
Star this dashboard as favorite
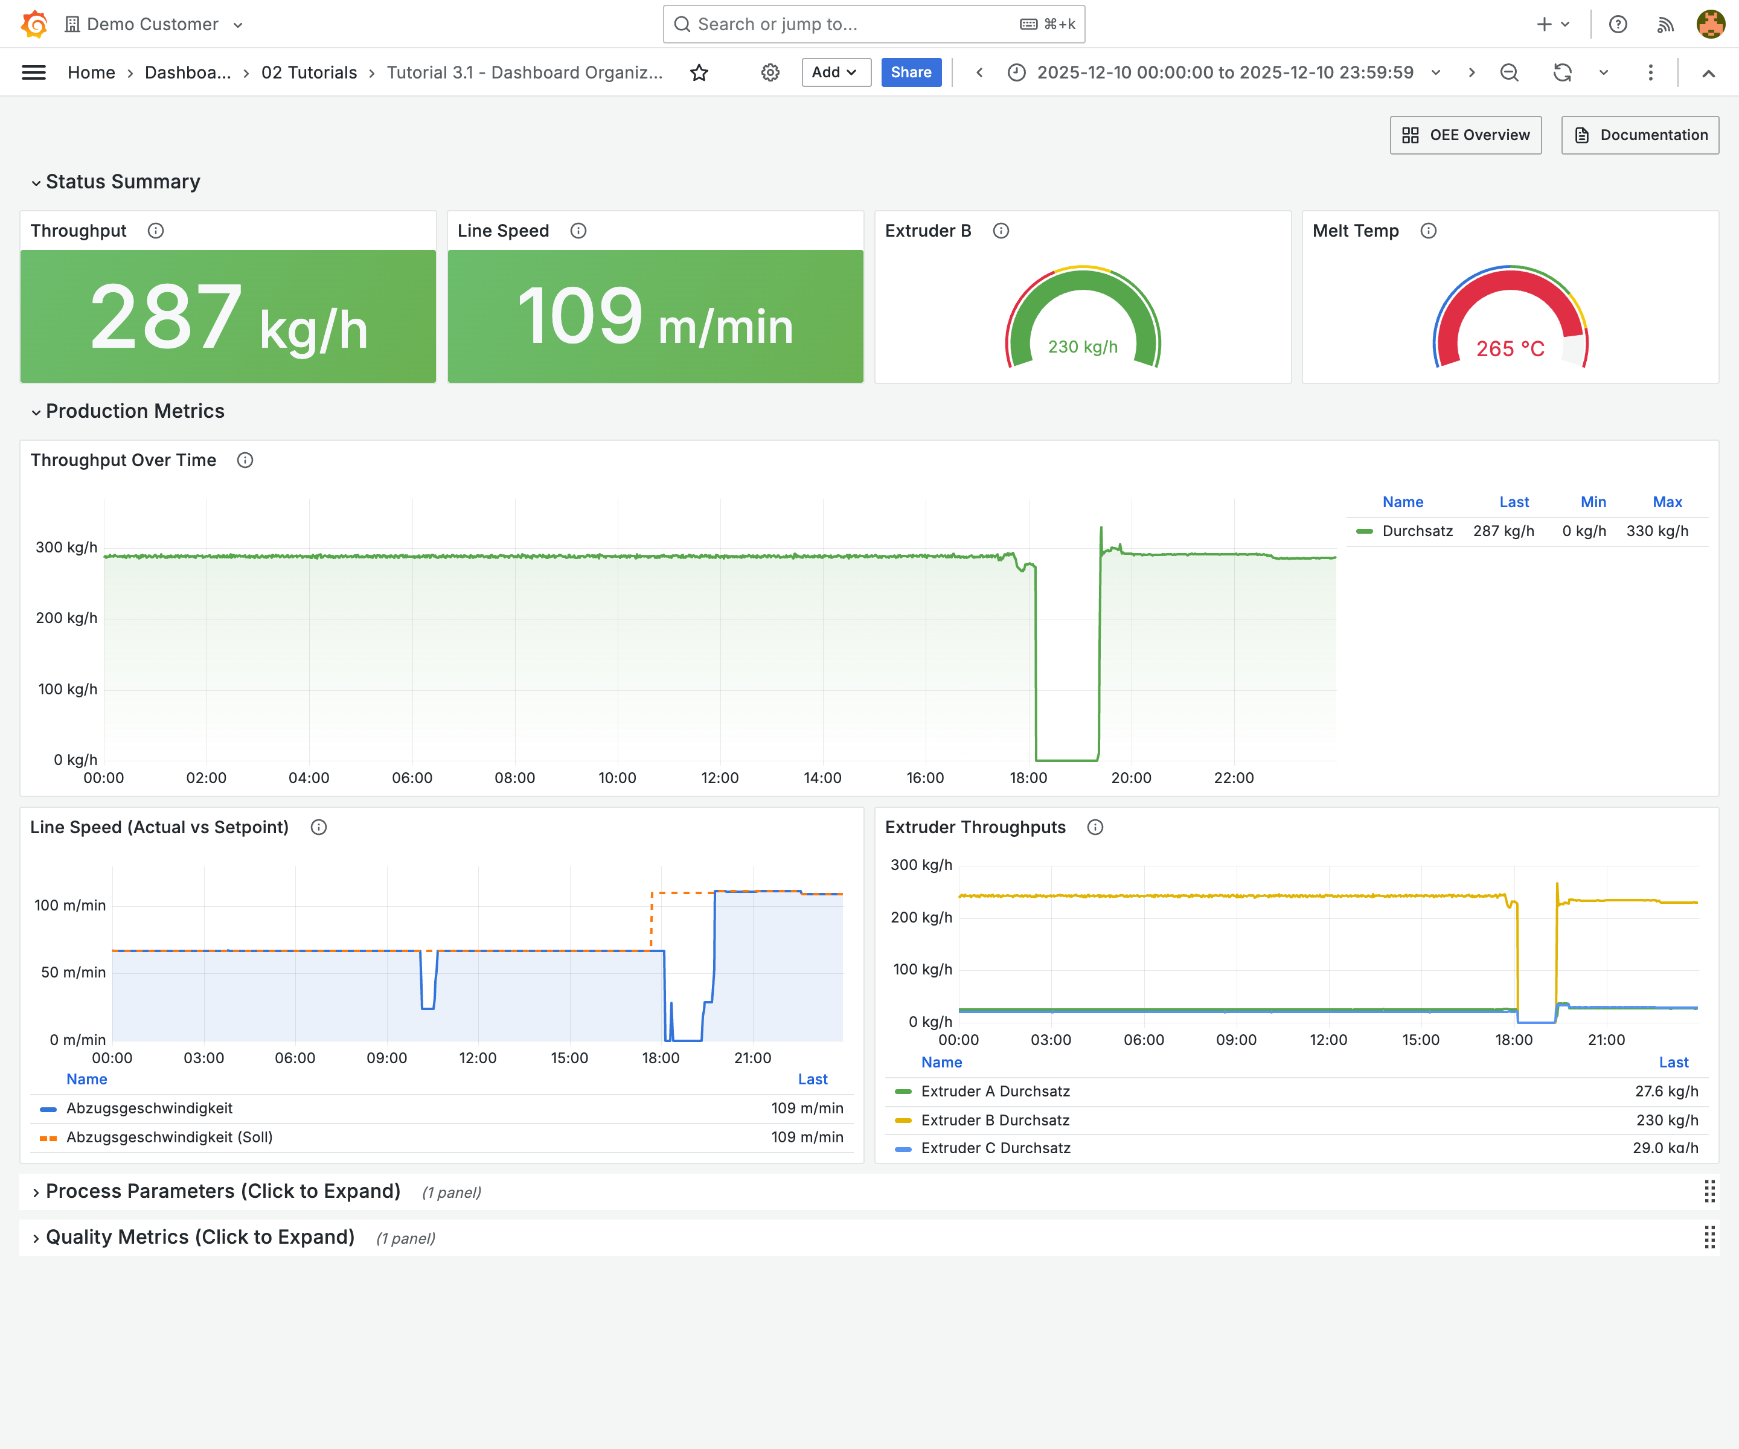pos(699,73)
